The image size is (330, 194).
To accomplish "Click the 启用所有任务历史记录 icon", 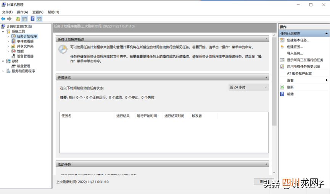I will pyautogui.click(x=282, y=66).
